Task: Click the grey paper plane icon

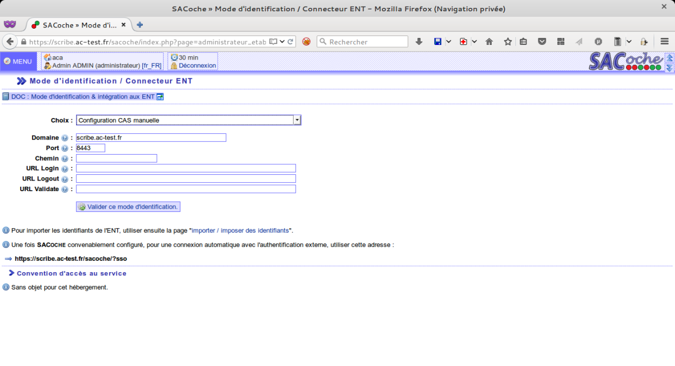Action: click(579, 42)
